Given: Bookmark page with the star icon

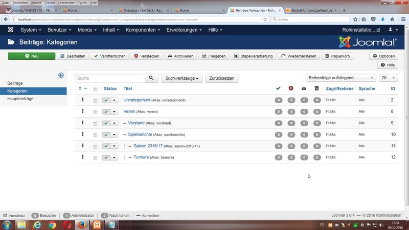Looking at the screenshot, I should tap(355, 19).
